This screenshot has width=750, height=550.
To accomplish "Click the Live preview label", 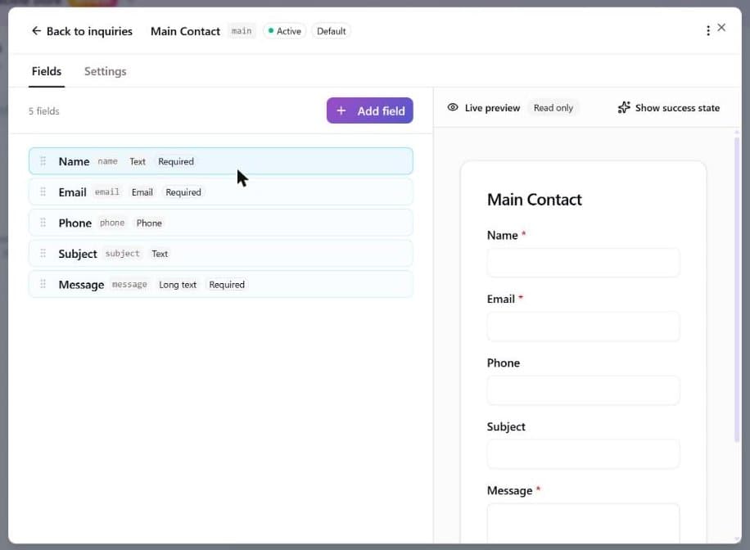I will click(x=492, y=108).
